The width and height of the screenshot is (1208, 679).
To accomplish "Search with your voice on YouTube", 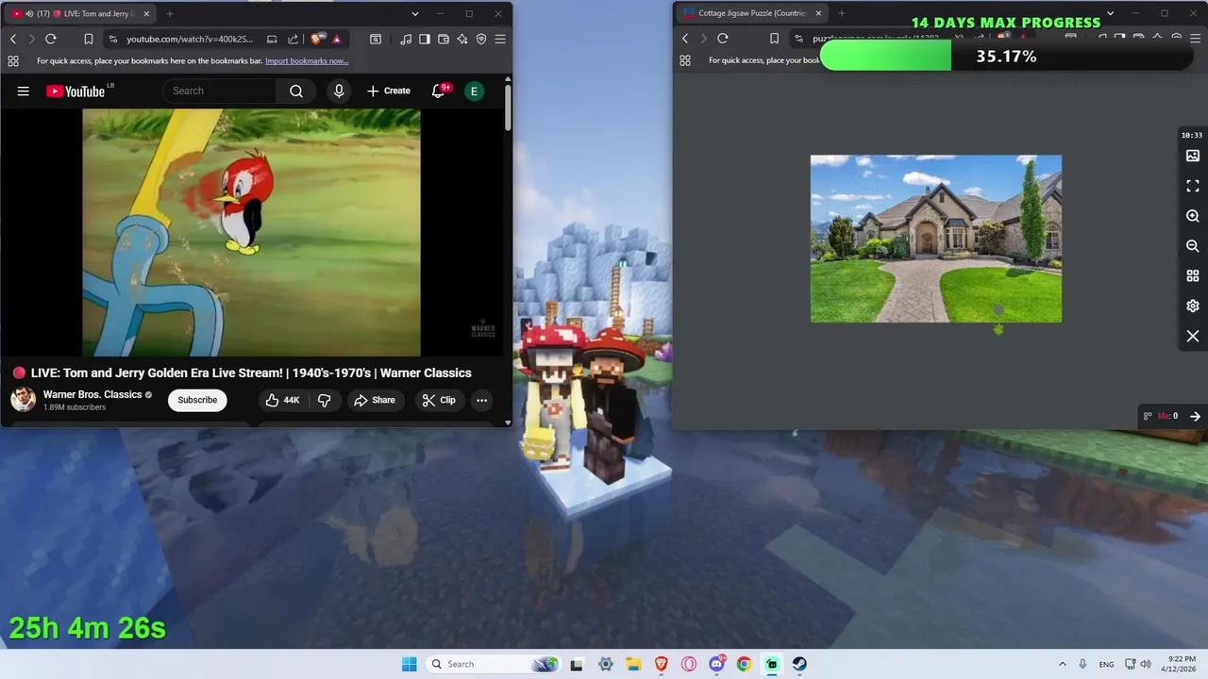I will [x=339, y=91].
